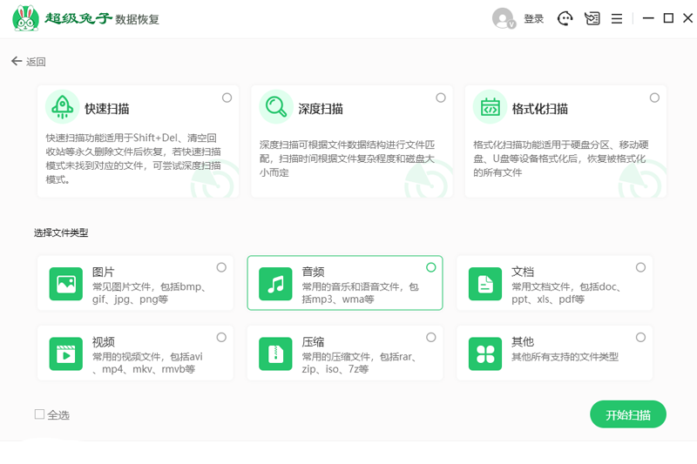This screenshot has height=464, width=697.
Task: Minimize the application window
Action: pyautogui.click(x=648, y=18)
